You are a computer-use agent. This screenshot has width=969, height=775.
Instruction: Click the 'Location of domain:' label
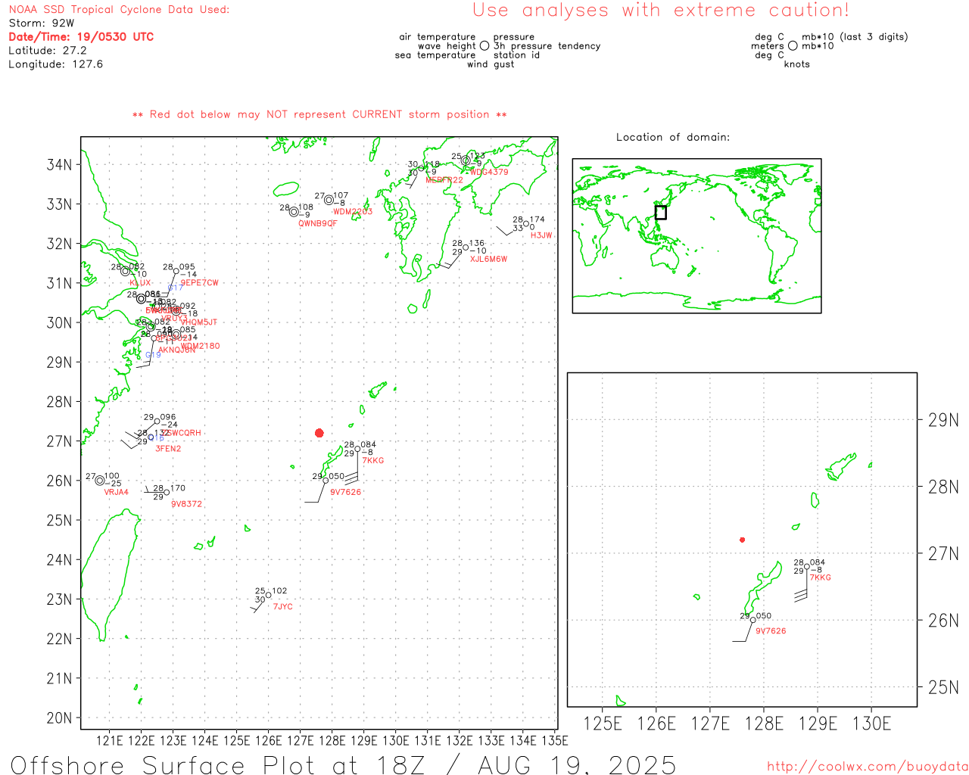point(673,137)
